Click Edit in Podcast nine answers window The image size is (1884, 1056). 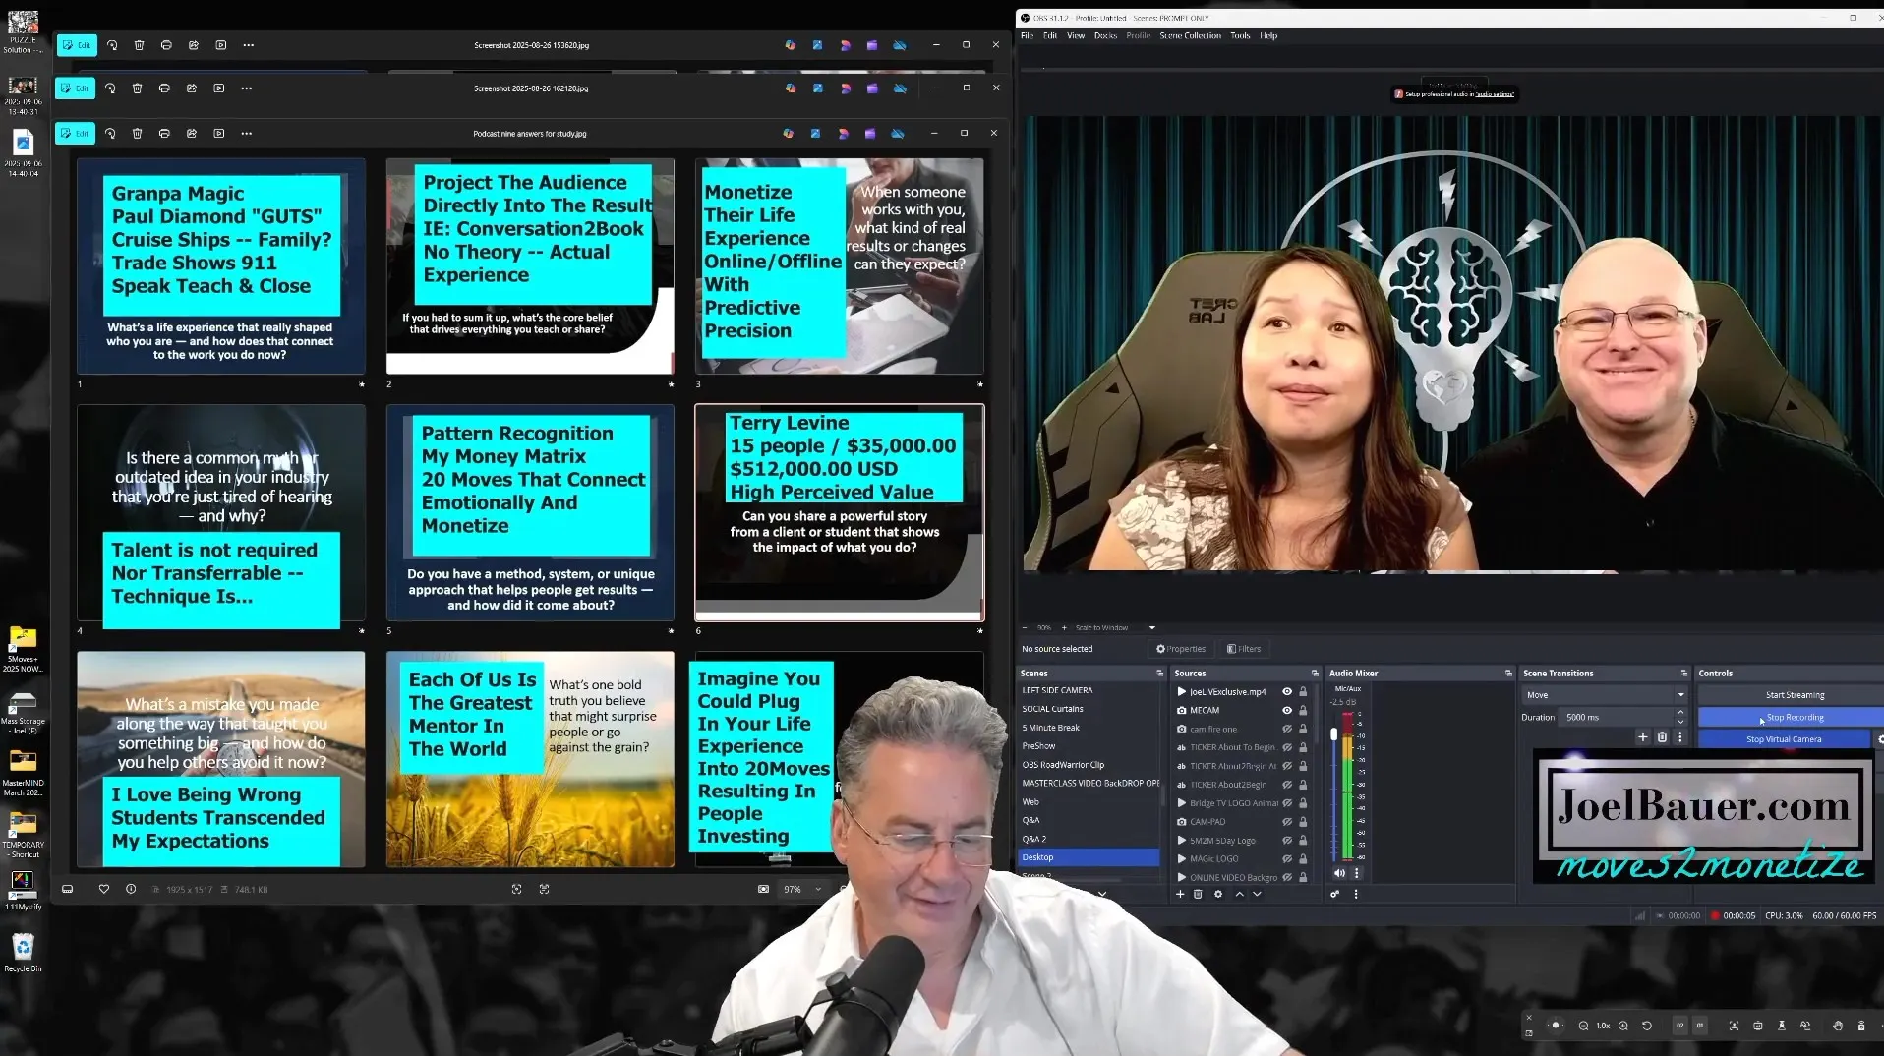tap(76, 134)
